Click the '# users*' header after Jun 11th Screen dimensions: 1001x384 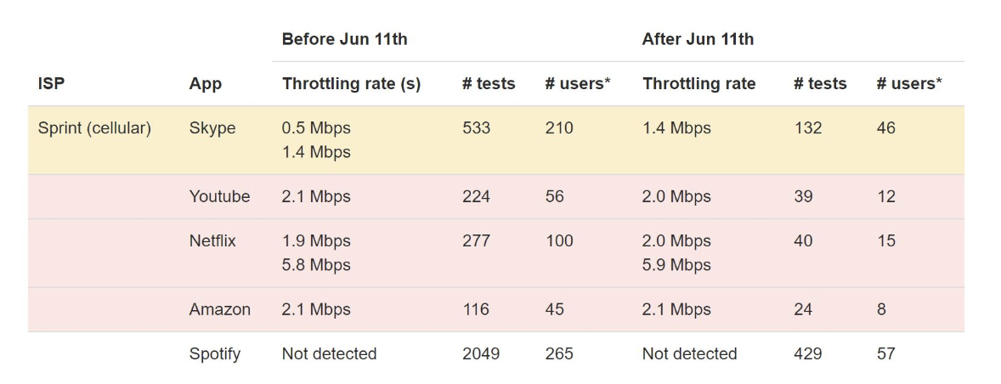tap(909, 83)
